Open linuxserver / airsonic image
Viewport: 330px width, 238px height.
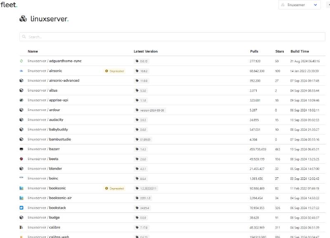click(x=45, y=71)
